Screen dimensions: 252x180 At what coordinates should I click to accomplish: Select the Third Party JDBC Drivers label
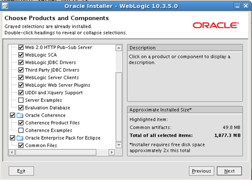[x=52, y=70]
